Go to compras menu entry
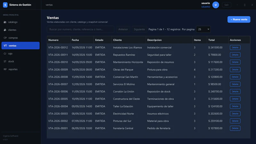This screenshot has height=144, width=256. tap(20, 38)
